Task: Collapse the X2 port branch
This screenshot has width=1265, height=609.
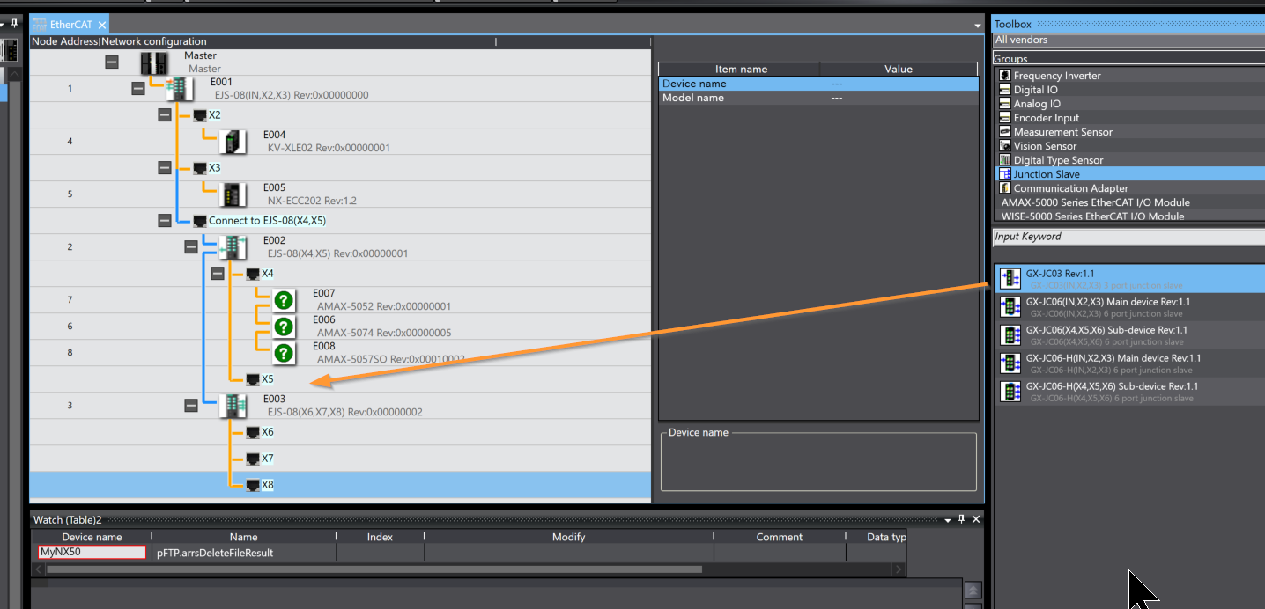Action: point(165,115)
